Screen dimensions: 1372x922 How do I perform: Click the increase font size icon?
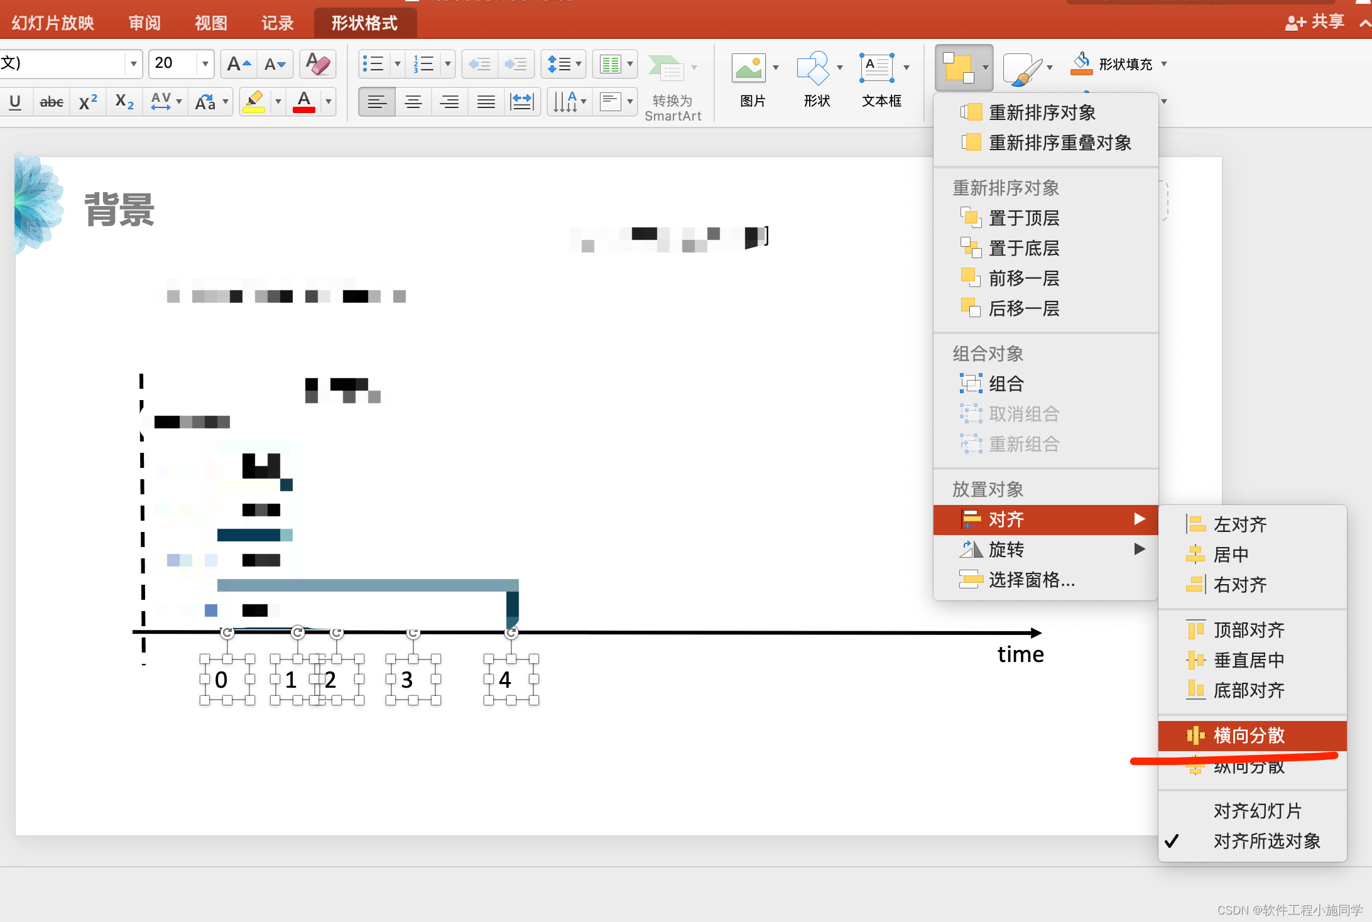(x=239, y=64)
